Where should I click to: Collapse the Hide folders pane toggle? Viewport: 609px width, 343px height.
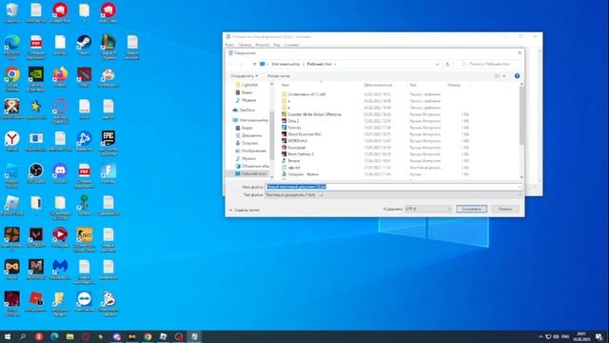point(245,210)
